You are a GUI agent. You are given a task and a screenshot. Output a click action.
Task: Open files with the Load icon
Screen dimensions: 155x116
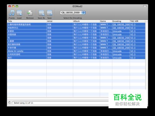[x=19, y=13]
